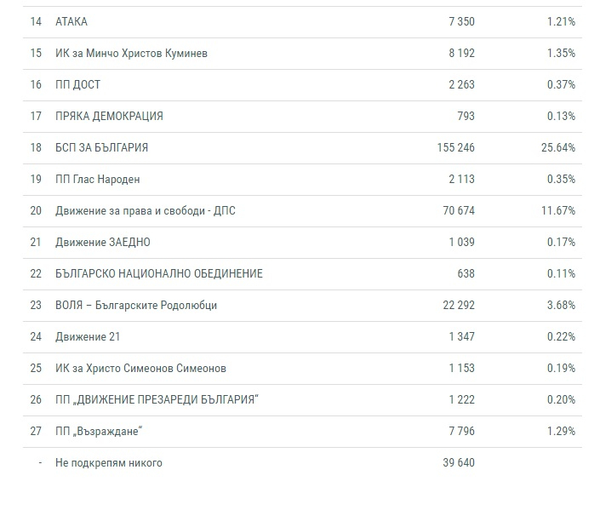
Task: Click the ПП „Възраждане“ name
Action: (x=99, y=432)
